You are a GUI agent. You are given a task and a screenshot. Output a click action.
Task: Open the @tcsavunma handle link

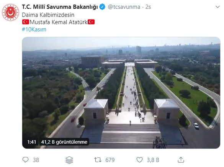point(124,7)
